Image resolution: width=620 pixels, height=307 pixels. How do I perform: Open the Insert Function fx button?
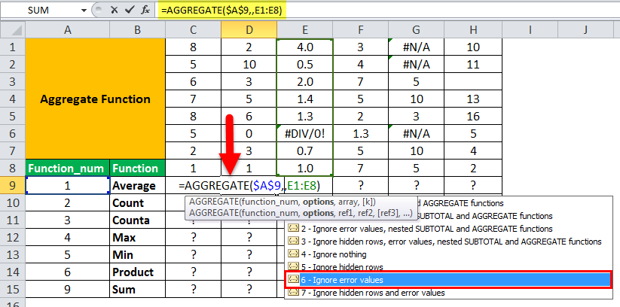coord(145,11)
